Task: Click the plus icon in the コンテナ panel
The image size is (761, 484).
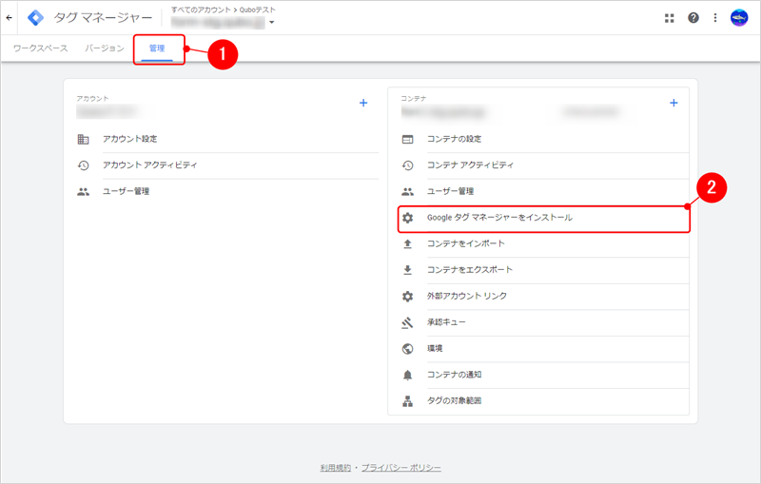Action: tap(673, 103)
